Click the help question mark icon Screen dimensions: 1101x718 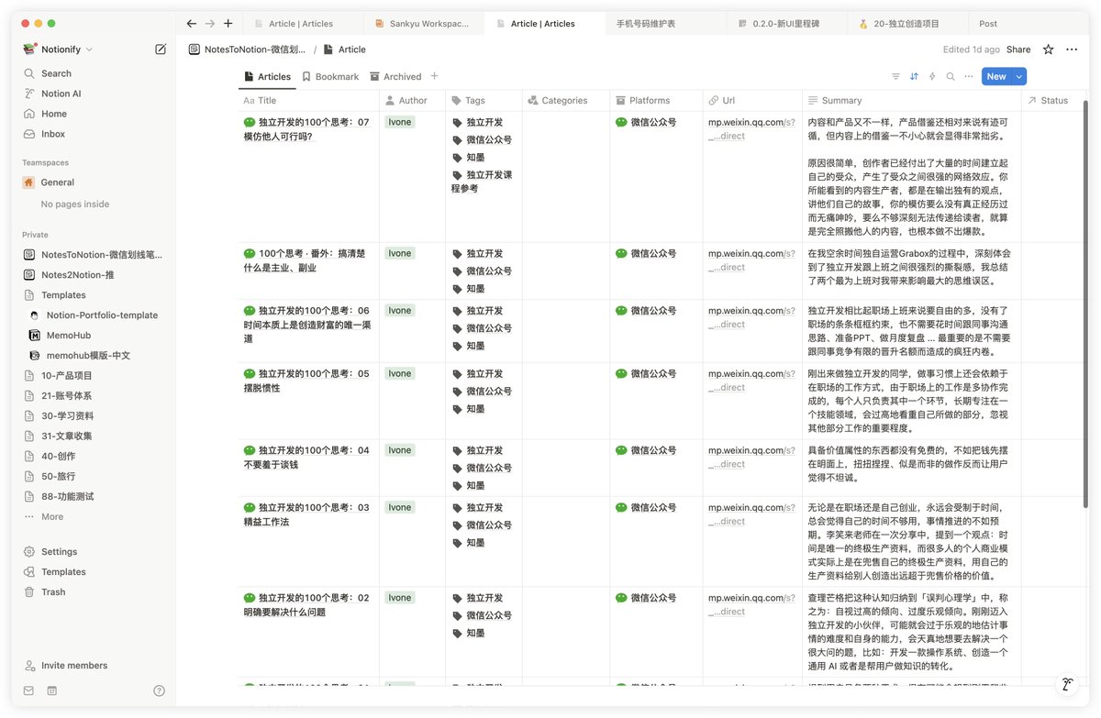[x=159, y=690]
